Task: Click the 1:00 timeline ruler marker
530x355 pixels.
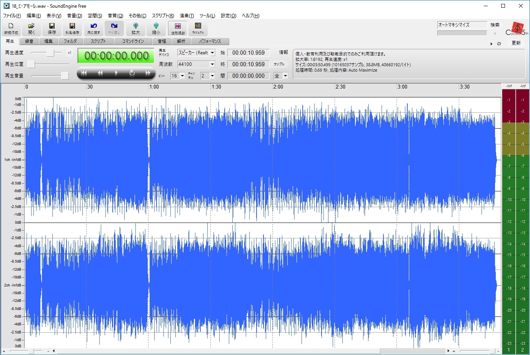Action: [154, 87]
